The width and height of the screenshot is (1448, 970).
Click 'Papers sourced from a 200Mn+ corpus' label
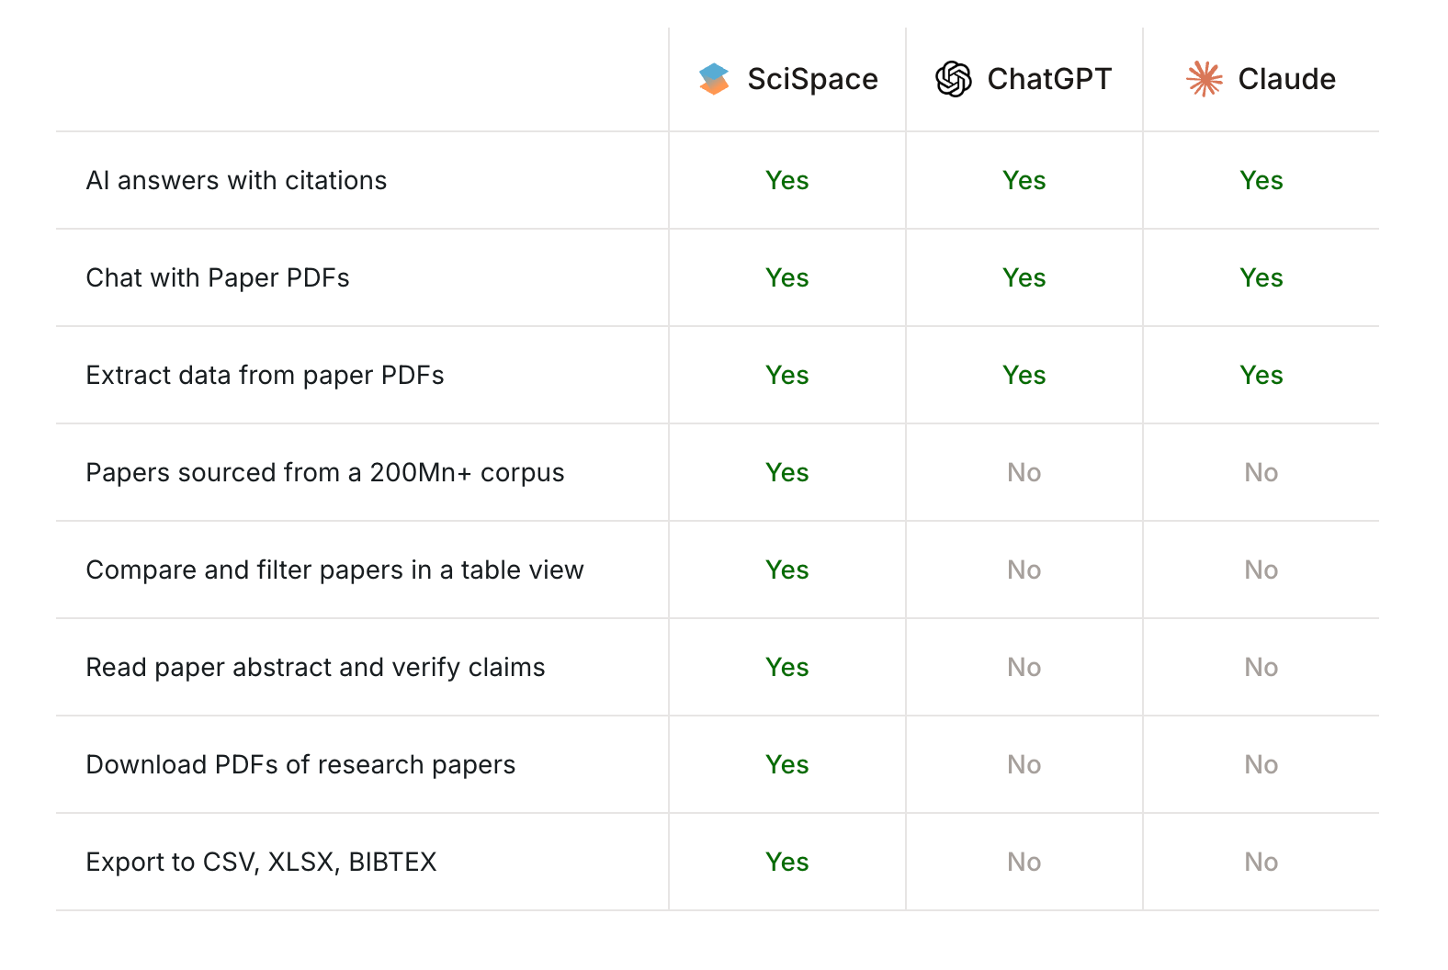[325, 472]
